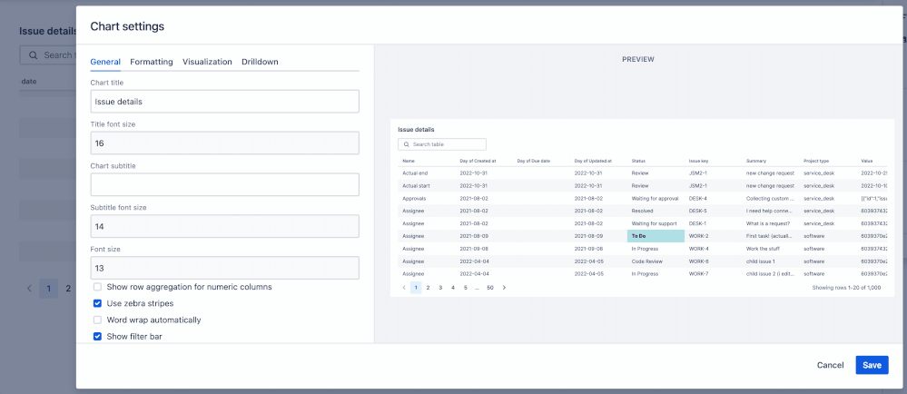Click the Code Review status cell
Viewport: 907px width, 394px height.
coord(646,261)
